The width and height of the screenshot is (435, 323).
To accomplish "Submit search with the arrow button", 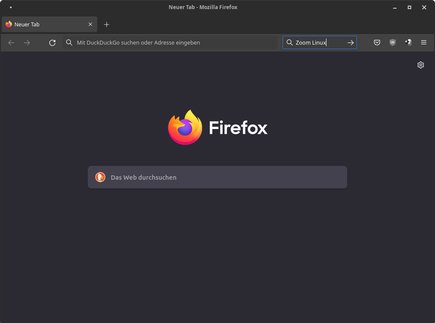I will click(x=350, y=42).
